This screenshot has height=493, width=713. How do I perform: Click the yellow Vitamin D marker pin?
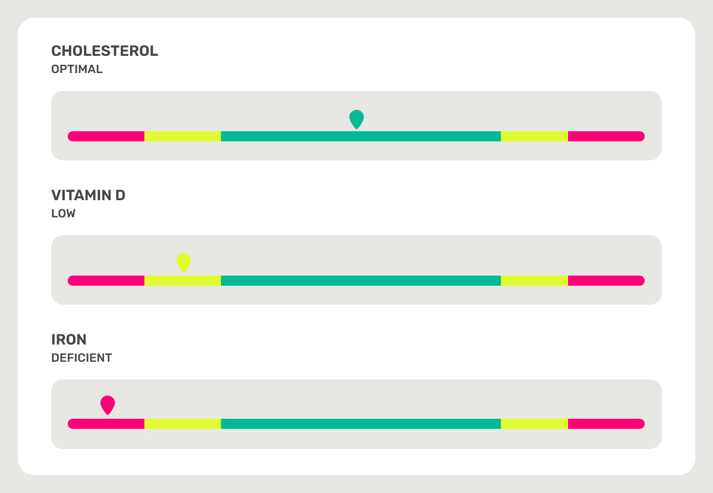(184, 262)
